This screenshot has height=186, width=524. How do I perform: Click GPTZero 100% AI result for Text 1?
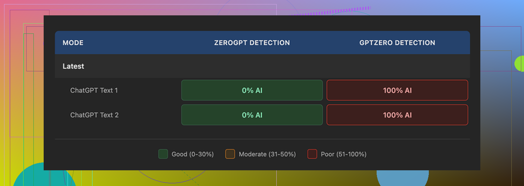(397, 90)
